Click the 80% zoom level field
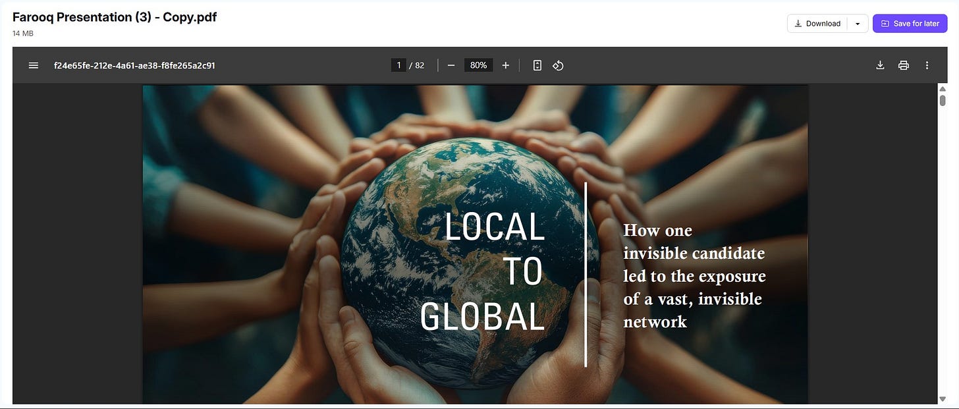 point(479,65)
